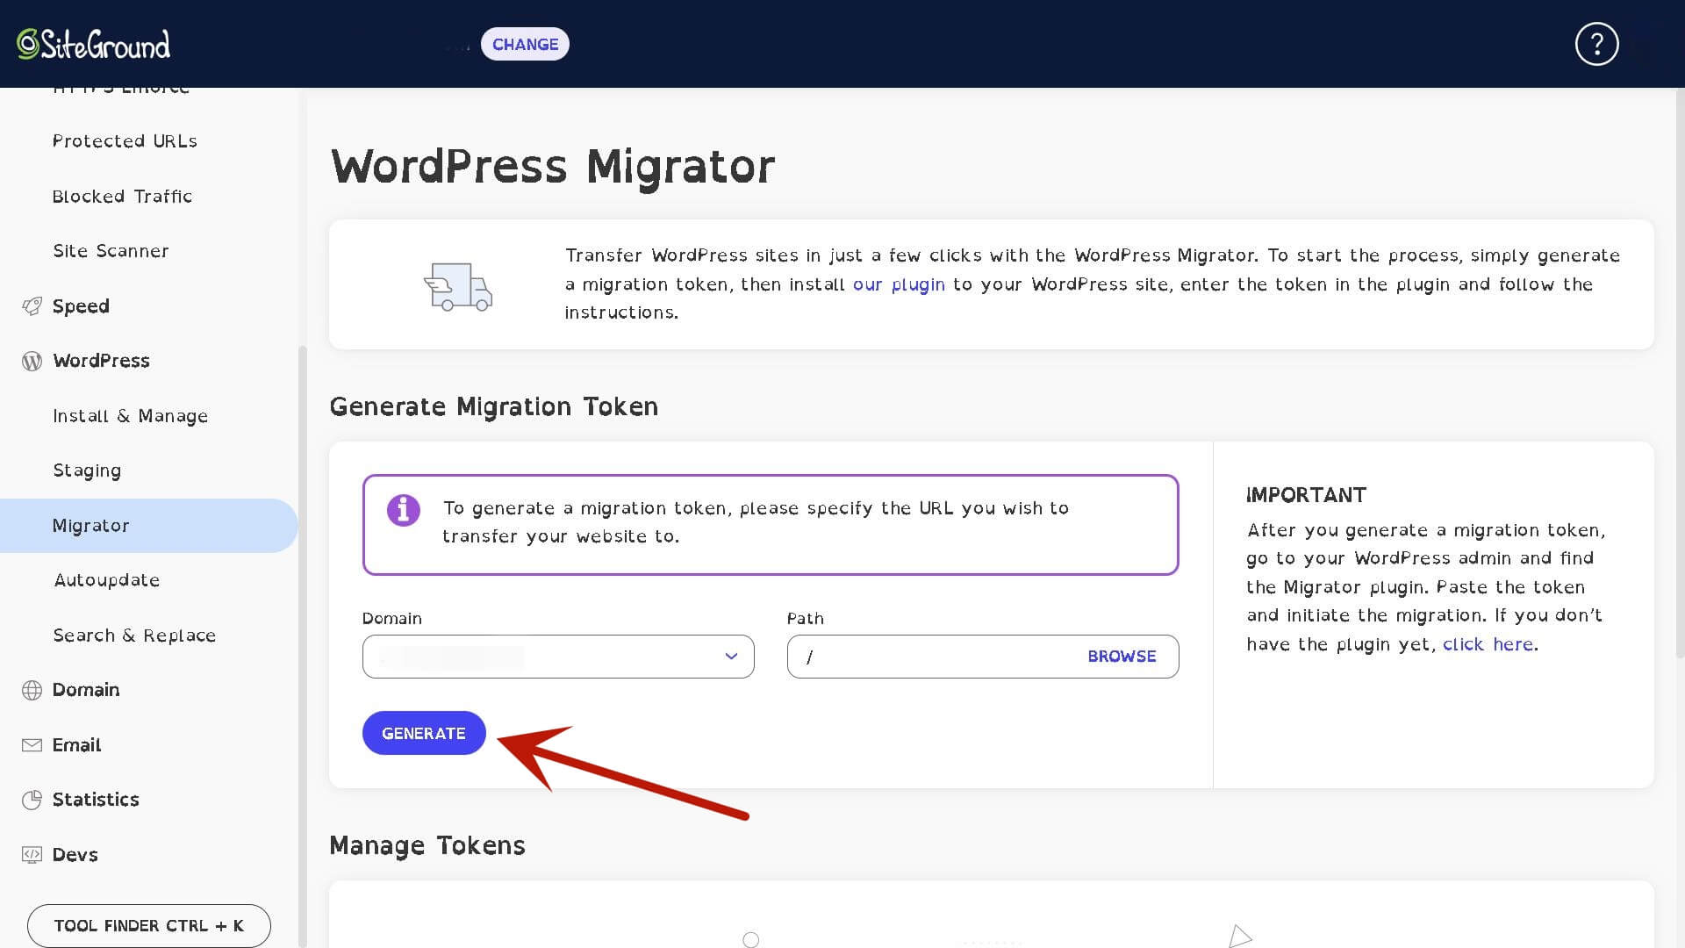The height and width of the screenshot is (948, 1685).
Task: Click the WordPress Migrator heading
Action: [553, 166]
